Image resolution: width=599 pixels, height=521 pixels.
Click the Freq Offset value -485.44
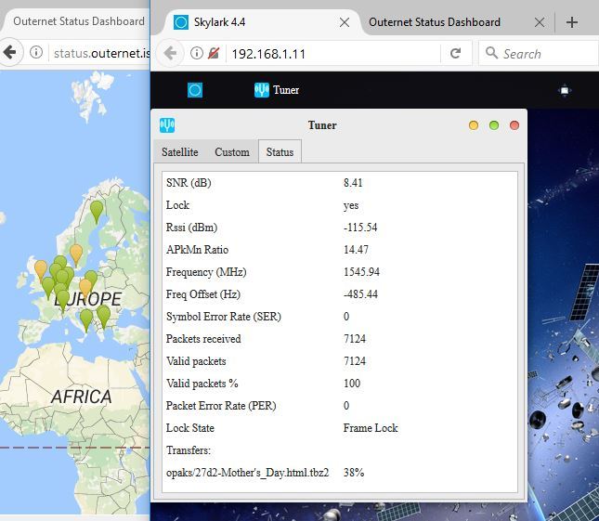coord(360,294)
